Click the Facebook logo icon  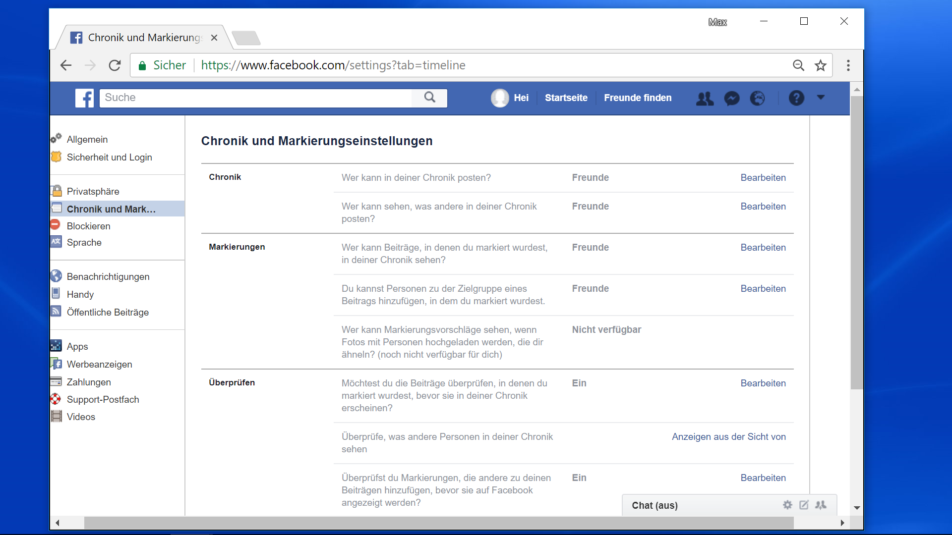[84, 98]
